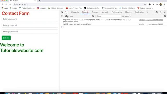
Task: Switch to the Sources tab
Action: coord(95,12)
